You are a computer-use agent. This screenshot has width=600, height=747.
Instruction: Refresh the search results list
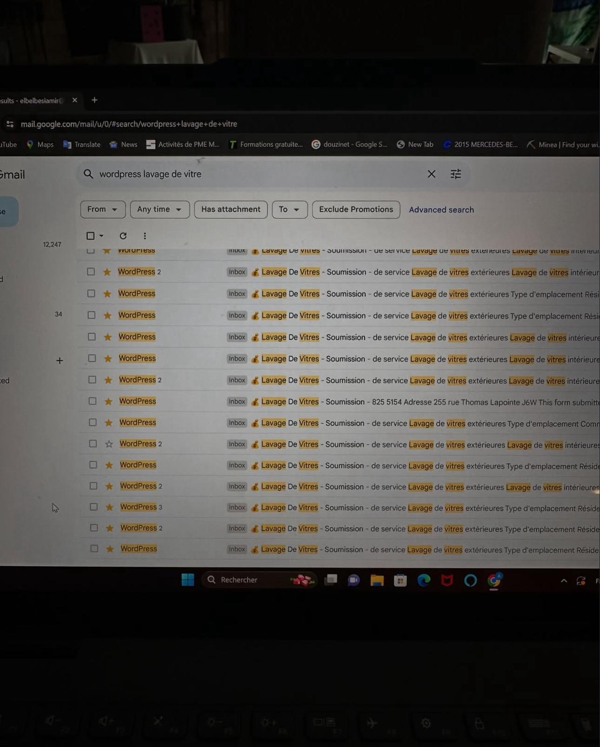click(x=123, y=236)
